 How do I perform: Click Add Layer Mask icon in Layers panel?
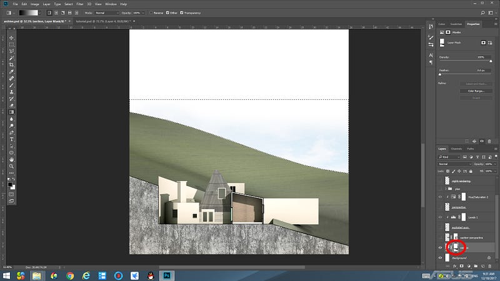461,266
